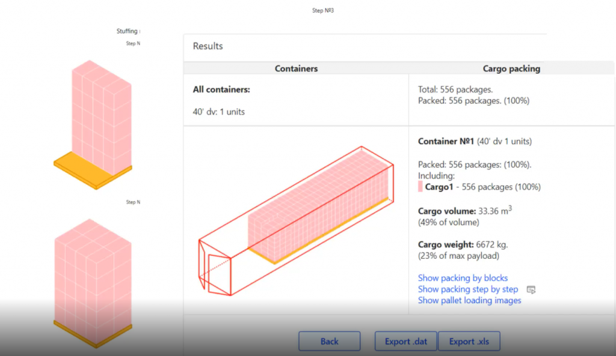Screen dimensions: 616x356
Task: Click the icon beside Show packing step by step
Action: 531,289
